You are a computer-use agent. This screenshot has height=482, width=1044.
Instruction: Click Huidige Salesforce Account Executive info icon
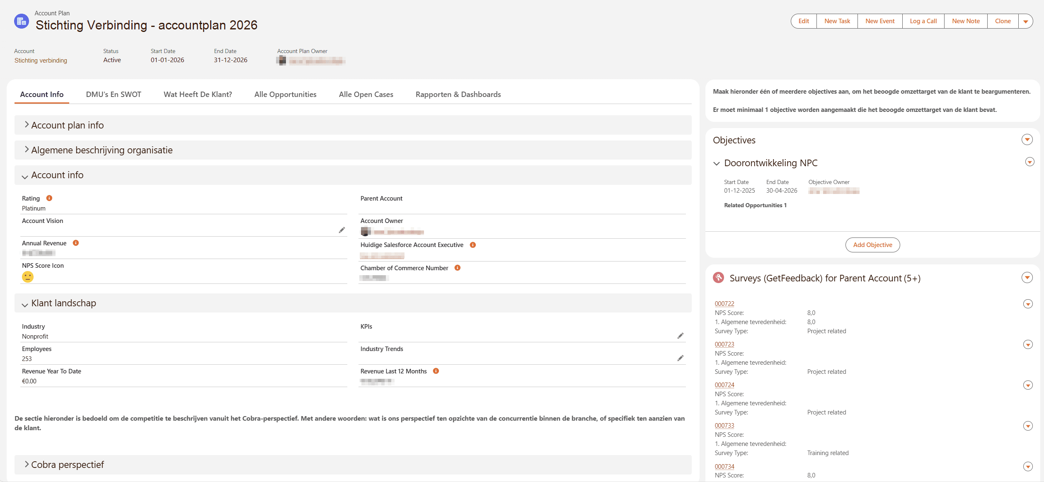(473, 245)
